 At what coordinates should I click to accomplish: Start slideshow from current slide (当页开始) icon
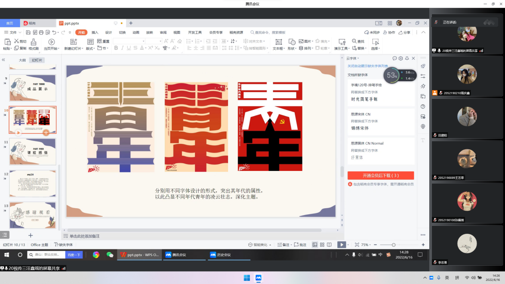51,42
